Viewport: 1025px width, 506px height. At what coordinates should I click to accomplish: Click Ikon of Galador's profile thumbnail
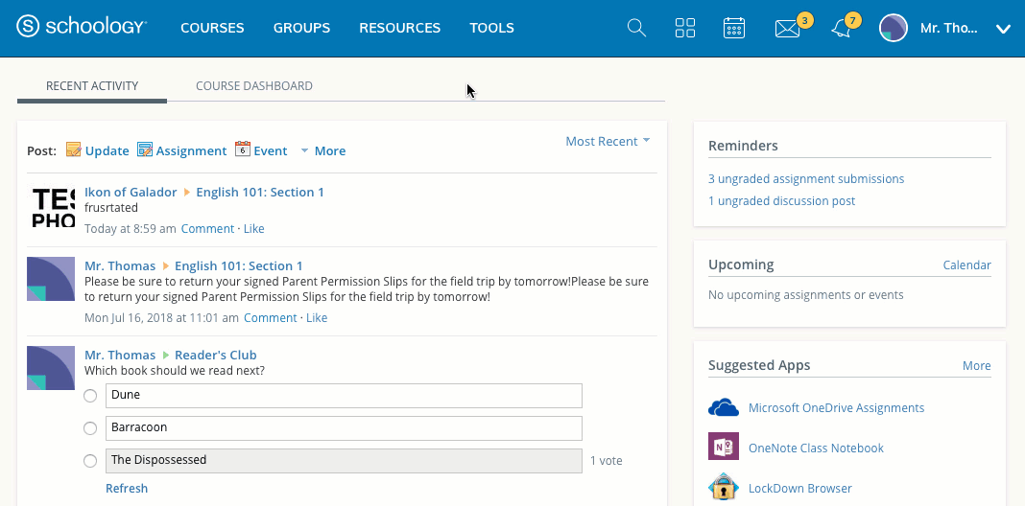tap(51, 207)
